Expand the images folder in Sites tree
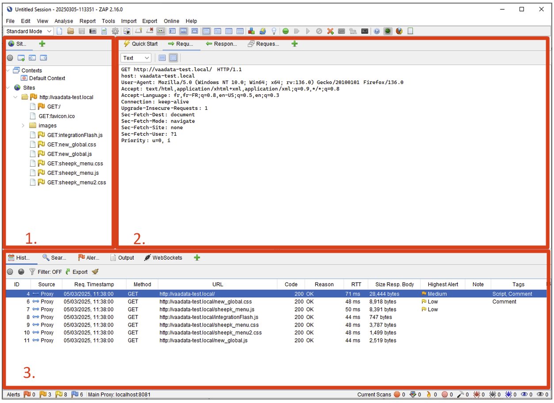The image size is (554, 403). (x=23, y=126)
